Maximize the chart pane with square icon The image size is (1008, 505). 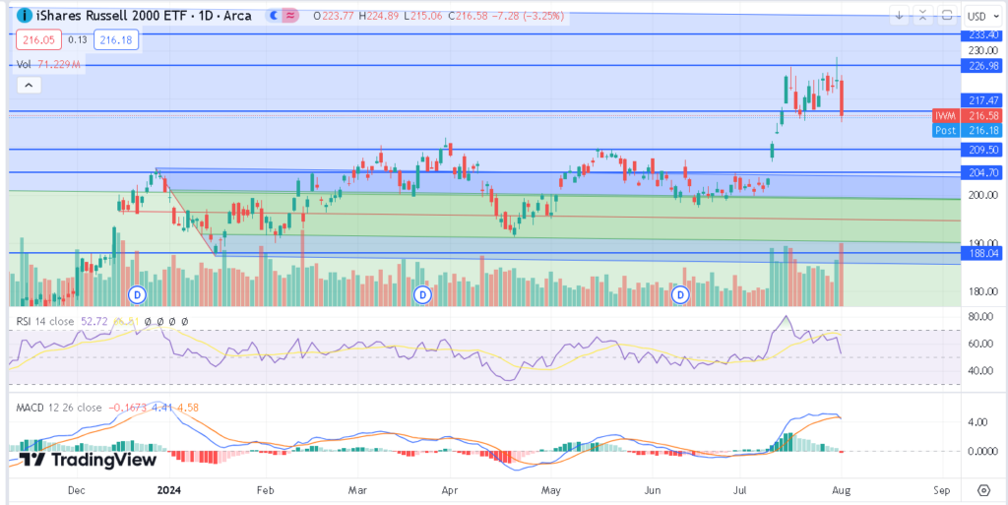(946, 16)
